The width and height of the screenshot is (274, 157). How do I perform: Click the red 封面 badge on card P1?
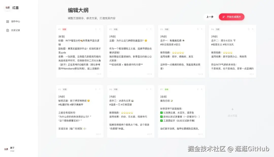64,29
